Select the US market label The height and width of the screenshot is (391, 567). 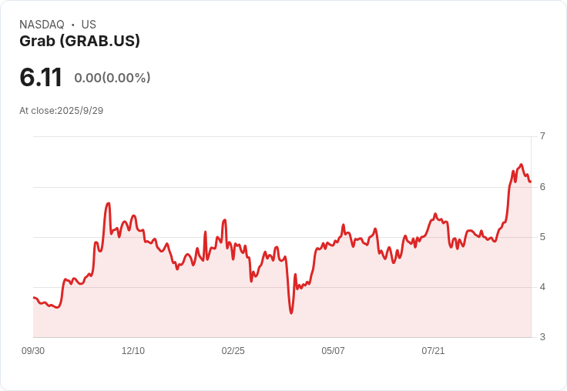[89, 25]
